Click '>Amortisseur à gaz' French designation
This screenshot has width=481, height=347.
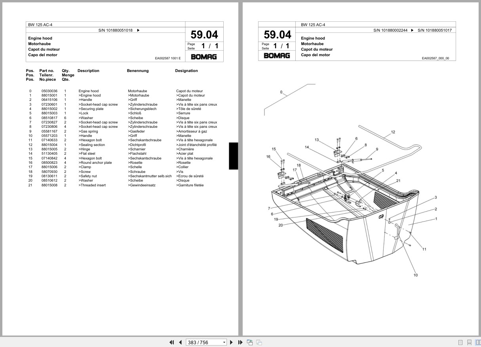point(192,131)
